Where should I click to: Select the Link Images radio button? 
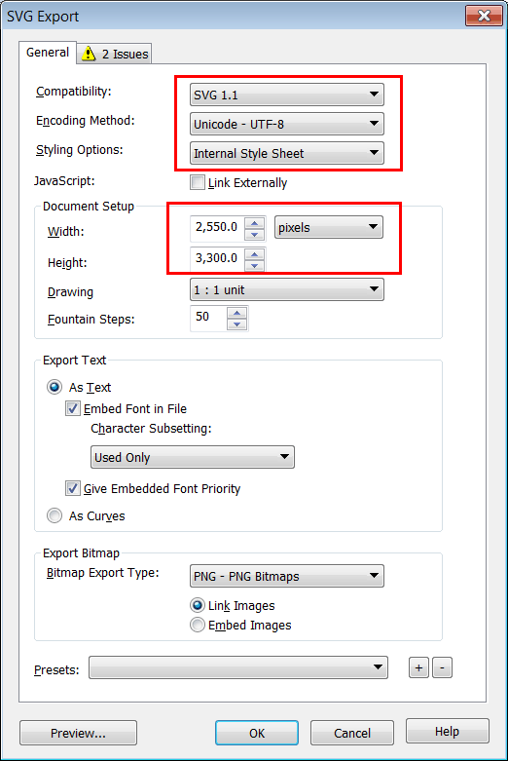[x=198, y=605]
